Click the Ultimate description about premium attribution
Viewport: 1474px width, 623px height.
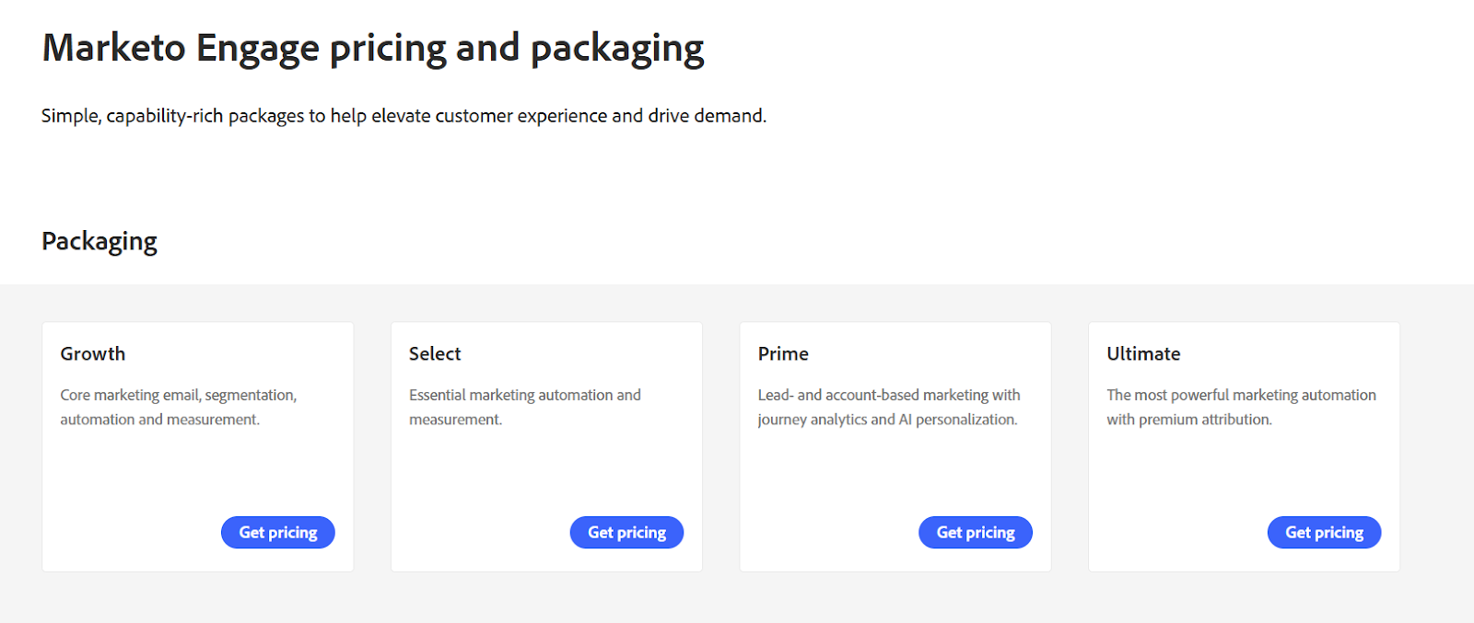1240,407
